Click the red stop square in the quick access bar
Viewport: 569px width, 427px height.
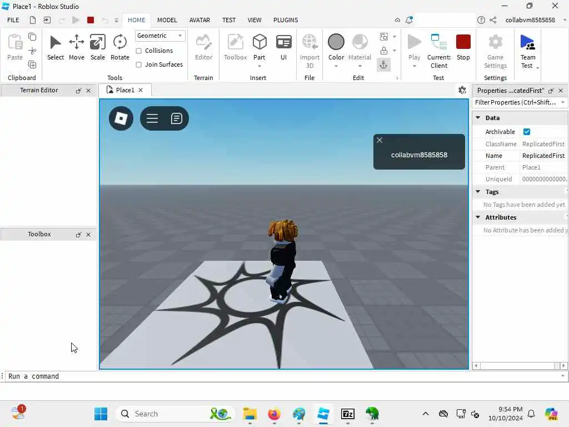pos(91,20)
